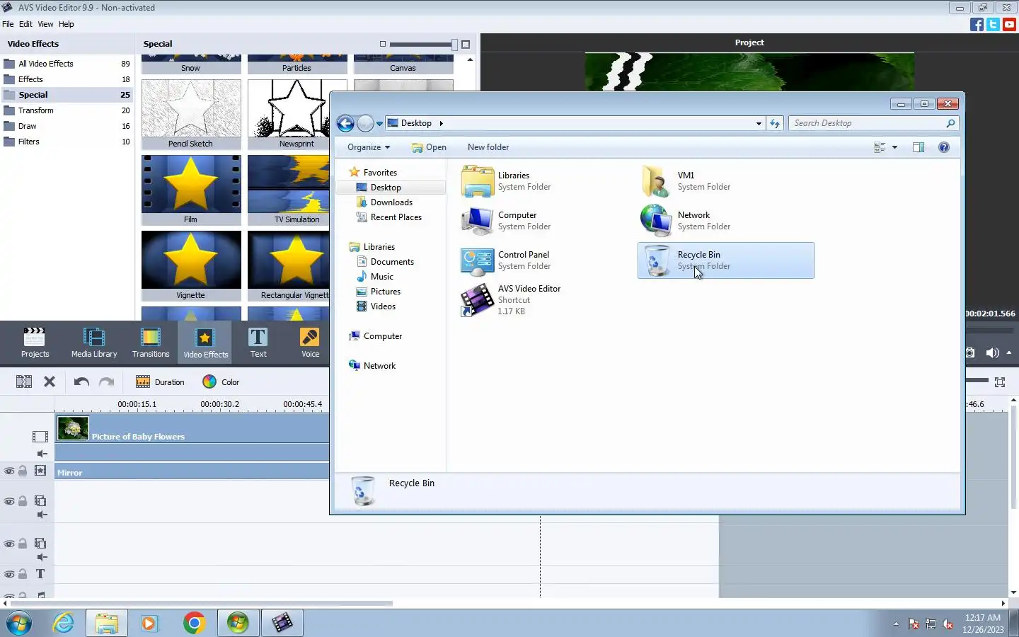Click the Color button
Screen dimensions: 1019x637
click(221, 382)
